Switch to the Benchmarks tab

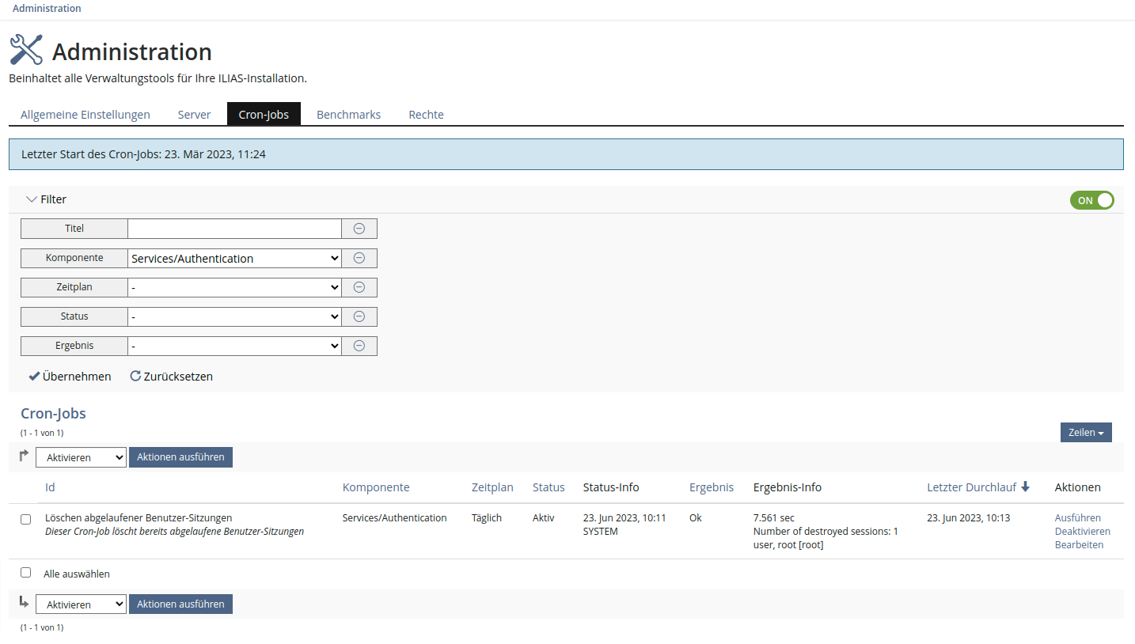pyautogui.click(x=348, y=115)
